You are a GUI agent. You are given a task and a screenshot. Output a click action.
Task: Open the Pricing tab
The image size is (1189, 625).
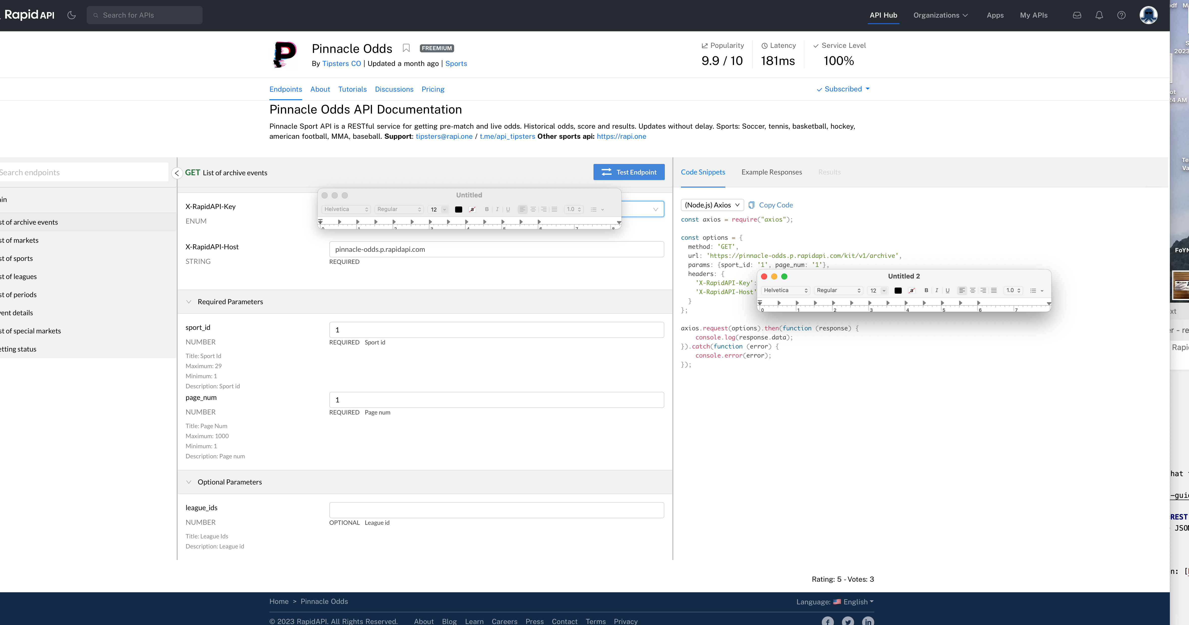433,89
